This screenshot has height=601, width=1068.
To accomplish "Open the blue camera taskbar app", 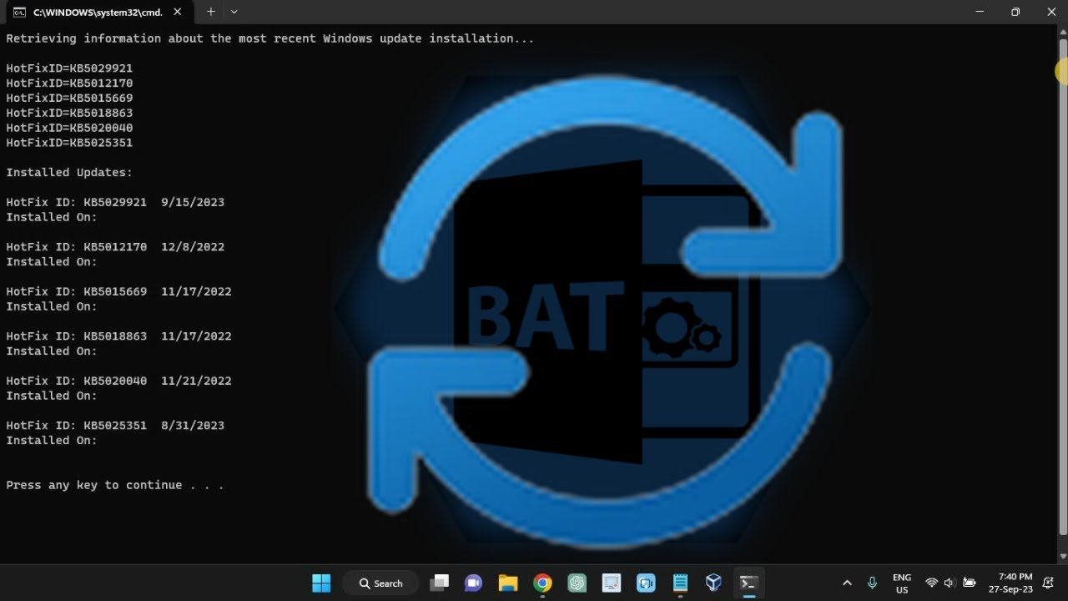I will [x=646, y=583].
